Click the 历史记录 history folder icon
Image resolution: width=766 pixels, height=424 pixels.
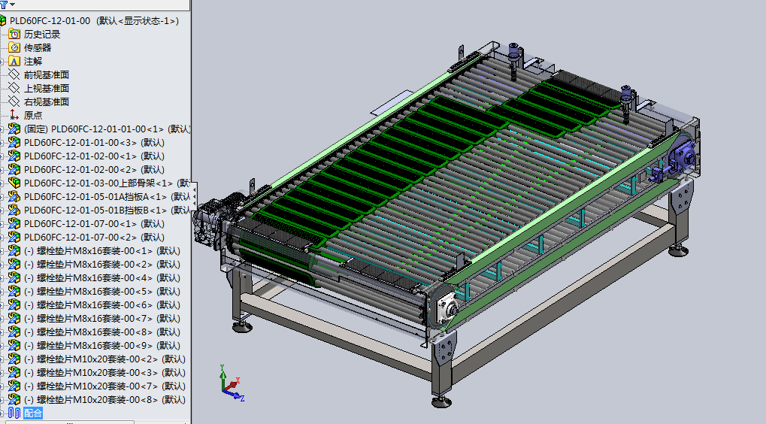tap(14, 34)
